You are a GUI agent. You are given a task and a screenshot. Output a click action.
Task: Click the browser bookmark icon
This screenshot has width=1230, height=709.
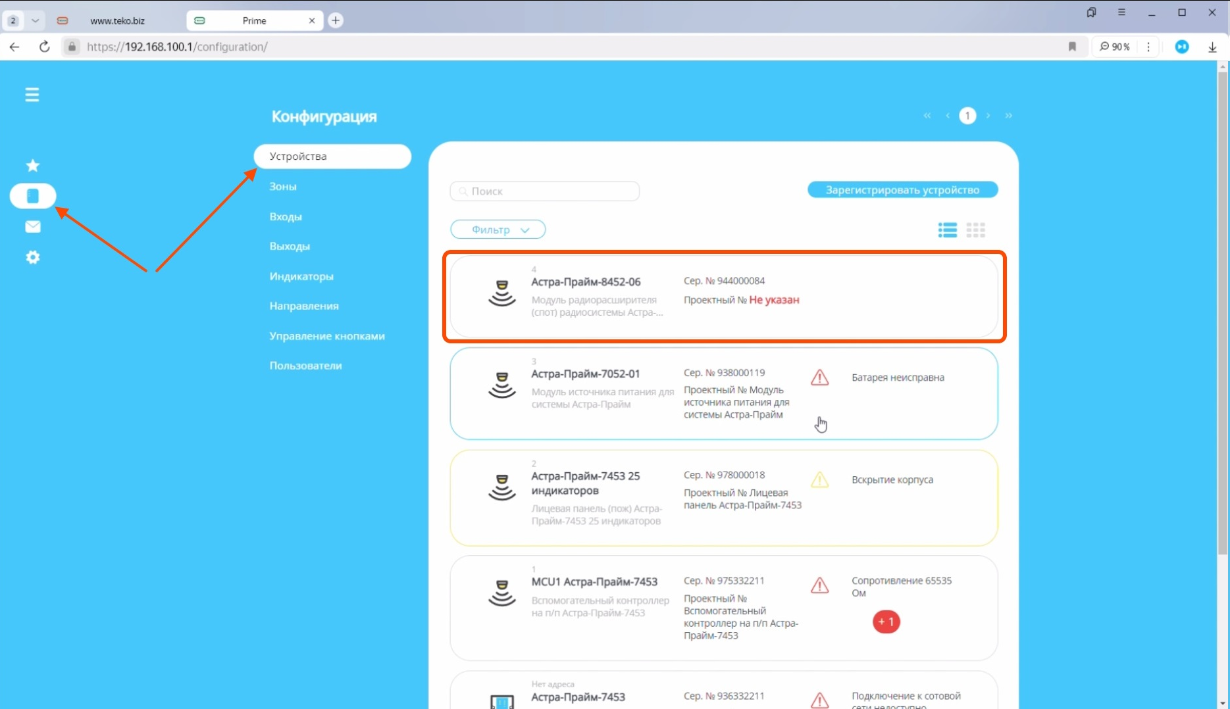[1072, 47]
